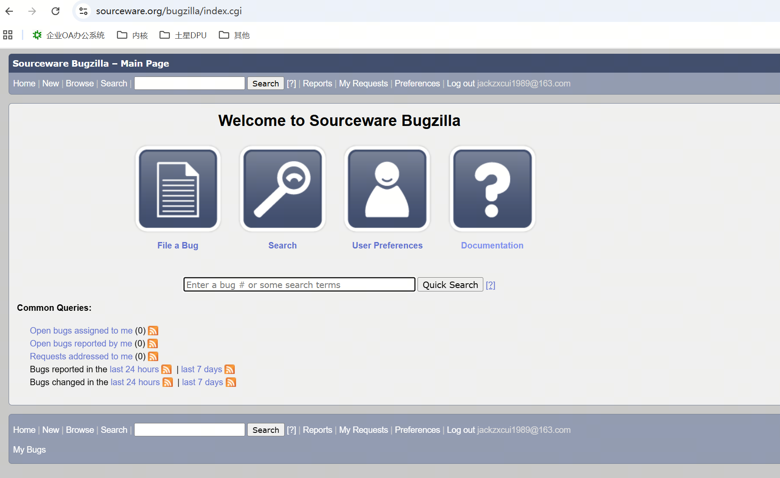
Task: Click the [?] help link beside Quick Search
Action: pyautogui.click(x=491, y=285)
